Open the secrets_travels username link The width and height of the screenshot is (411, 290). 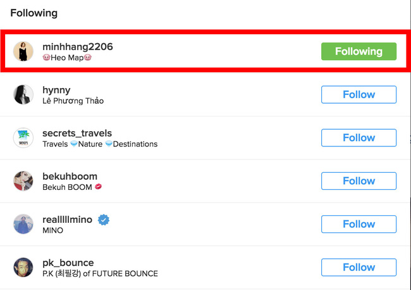pos(77,134)
